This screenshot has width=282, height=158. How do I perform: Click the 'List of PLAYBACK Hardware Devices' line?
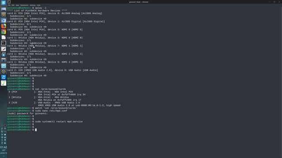click(37, 11)
